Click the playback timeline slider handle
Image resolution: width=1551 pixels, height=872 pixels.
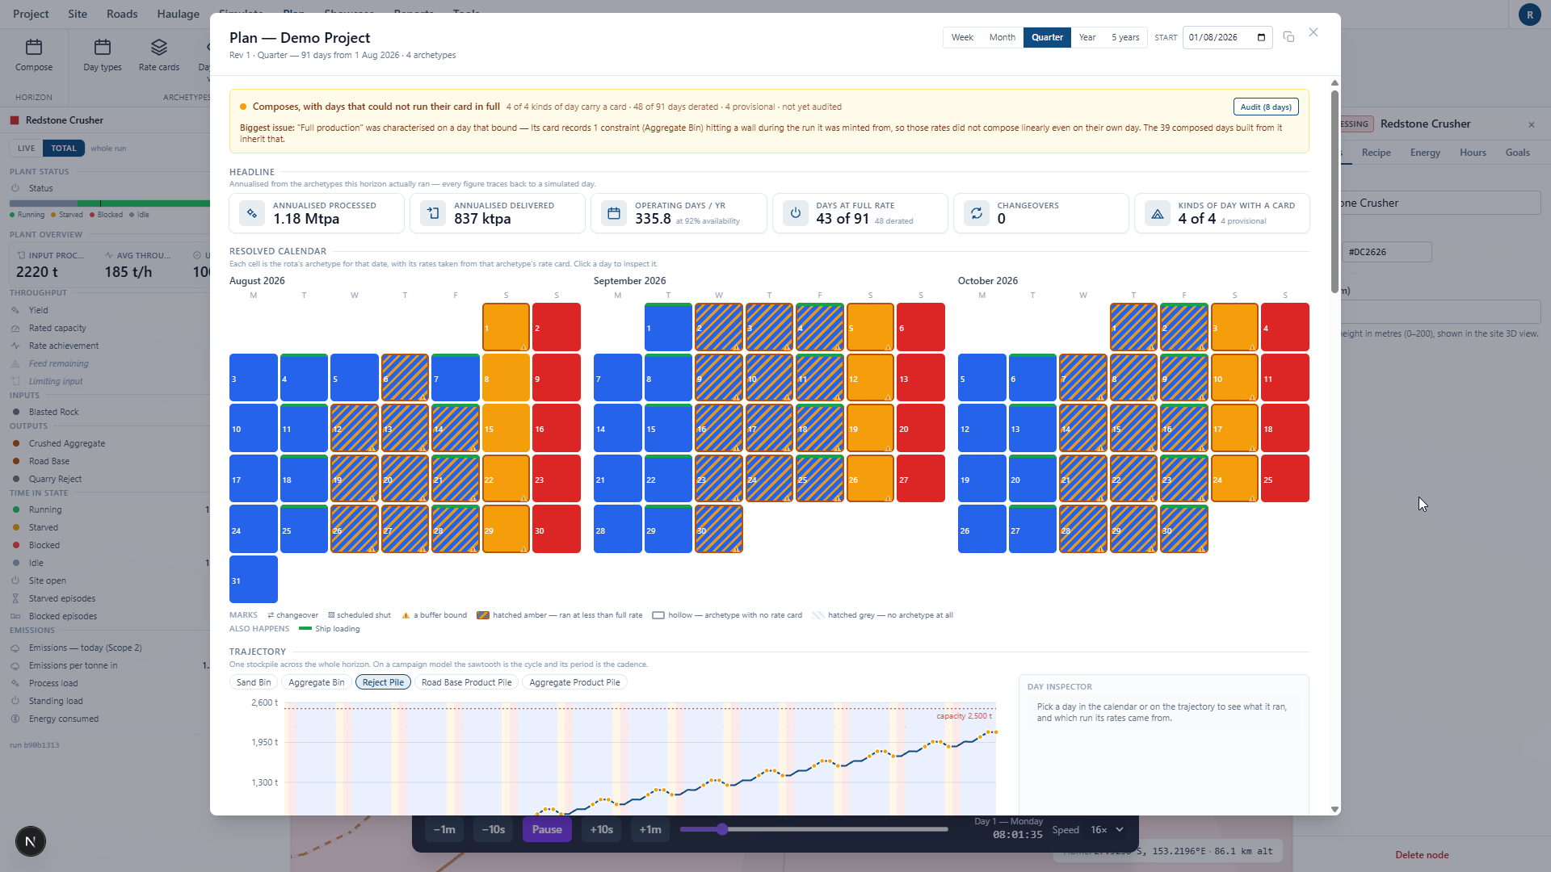[x=722, y=829]
